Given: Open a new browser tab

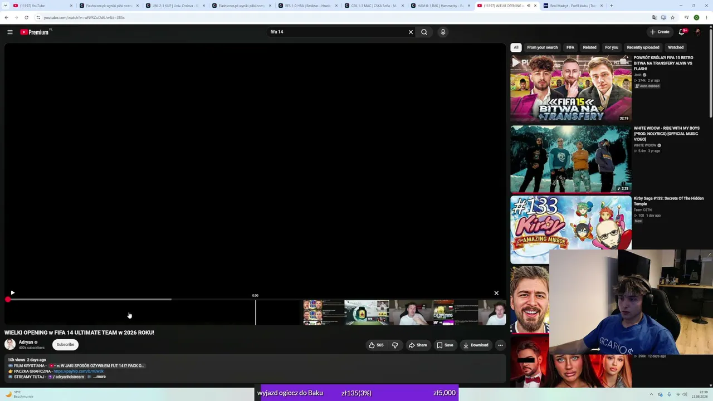Looking at the screenshot, I should 611,6.
